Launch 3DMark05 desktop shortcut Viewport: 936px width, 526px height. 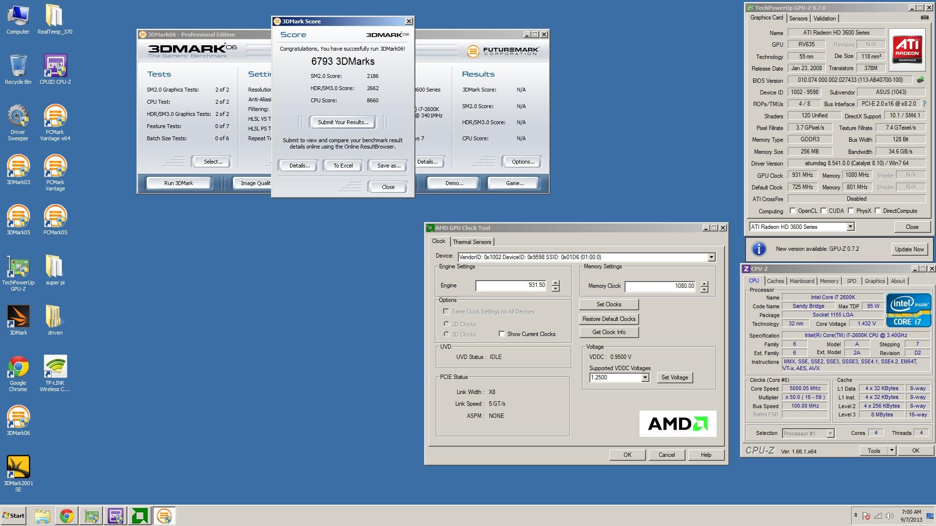pos(18,220)
